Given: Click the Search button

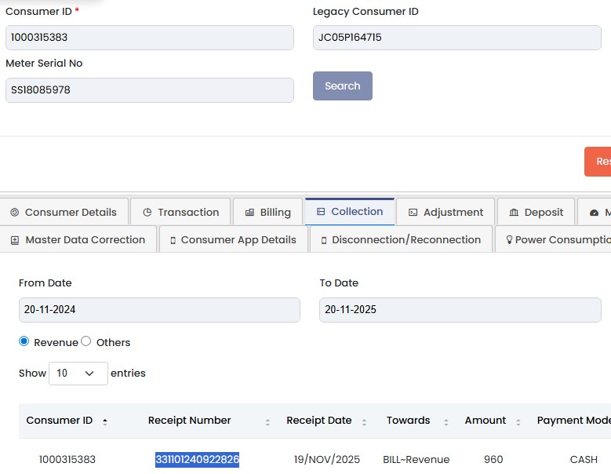Looking at the screenshot, I should click(x=343, y=86).
